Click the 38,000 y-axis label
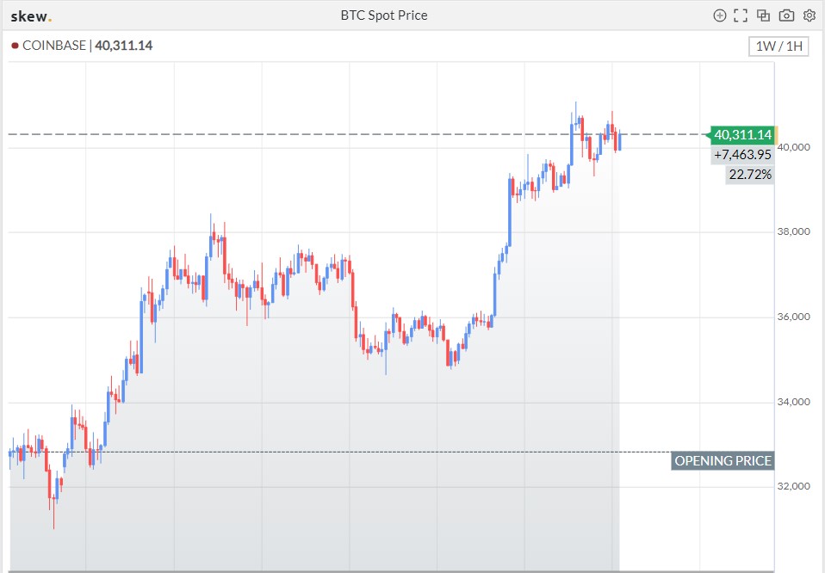This screenshot has height=573, width=825. pyautogui.click(x=793, y=231)
